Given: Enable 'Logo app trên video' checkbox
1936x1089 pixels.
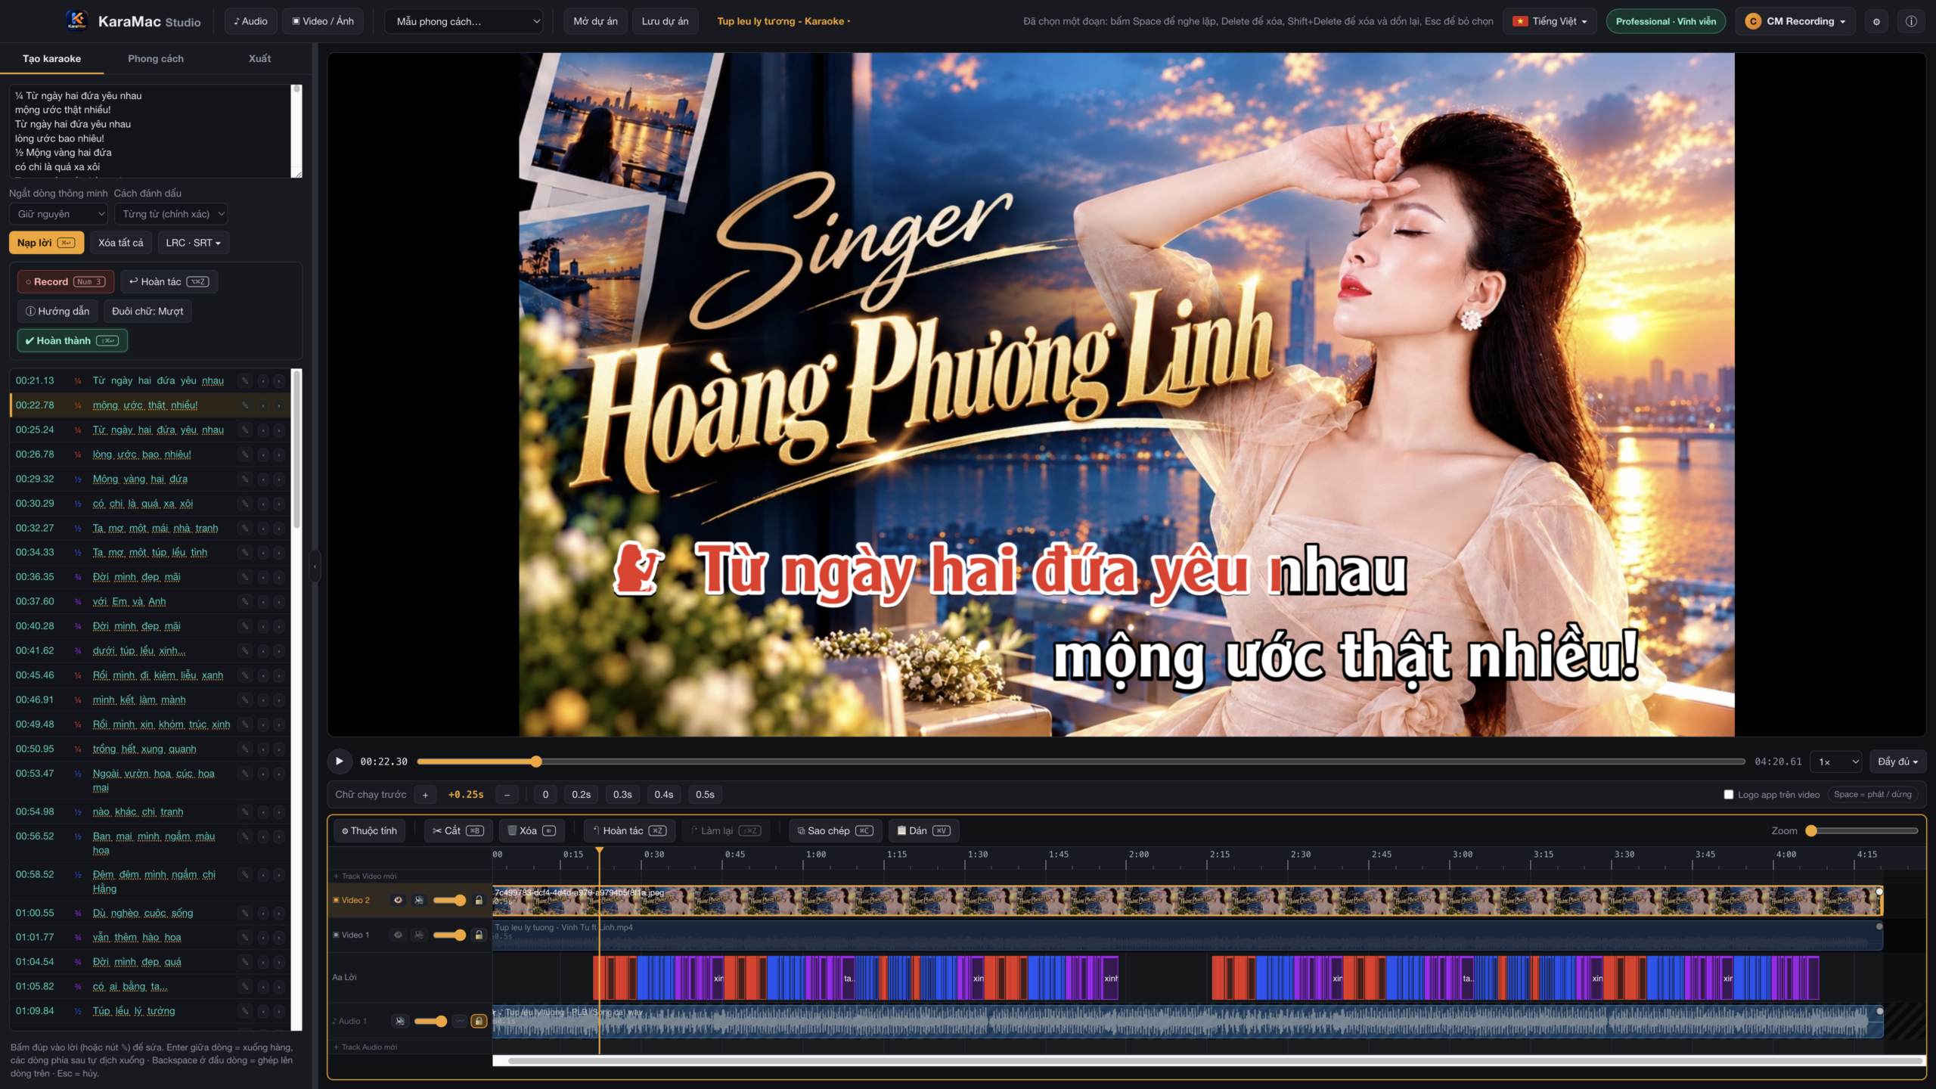Looking at the screenshot, I should point(1728,794).
